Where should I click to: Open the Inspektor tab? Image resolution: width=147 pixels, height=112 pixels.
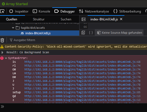[19, 11]
